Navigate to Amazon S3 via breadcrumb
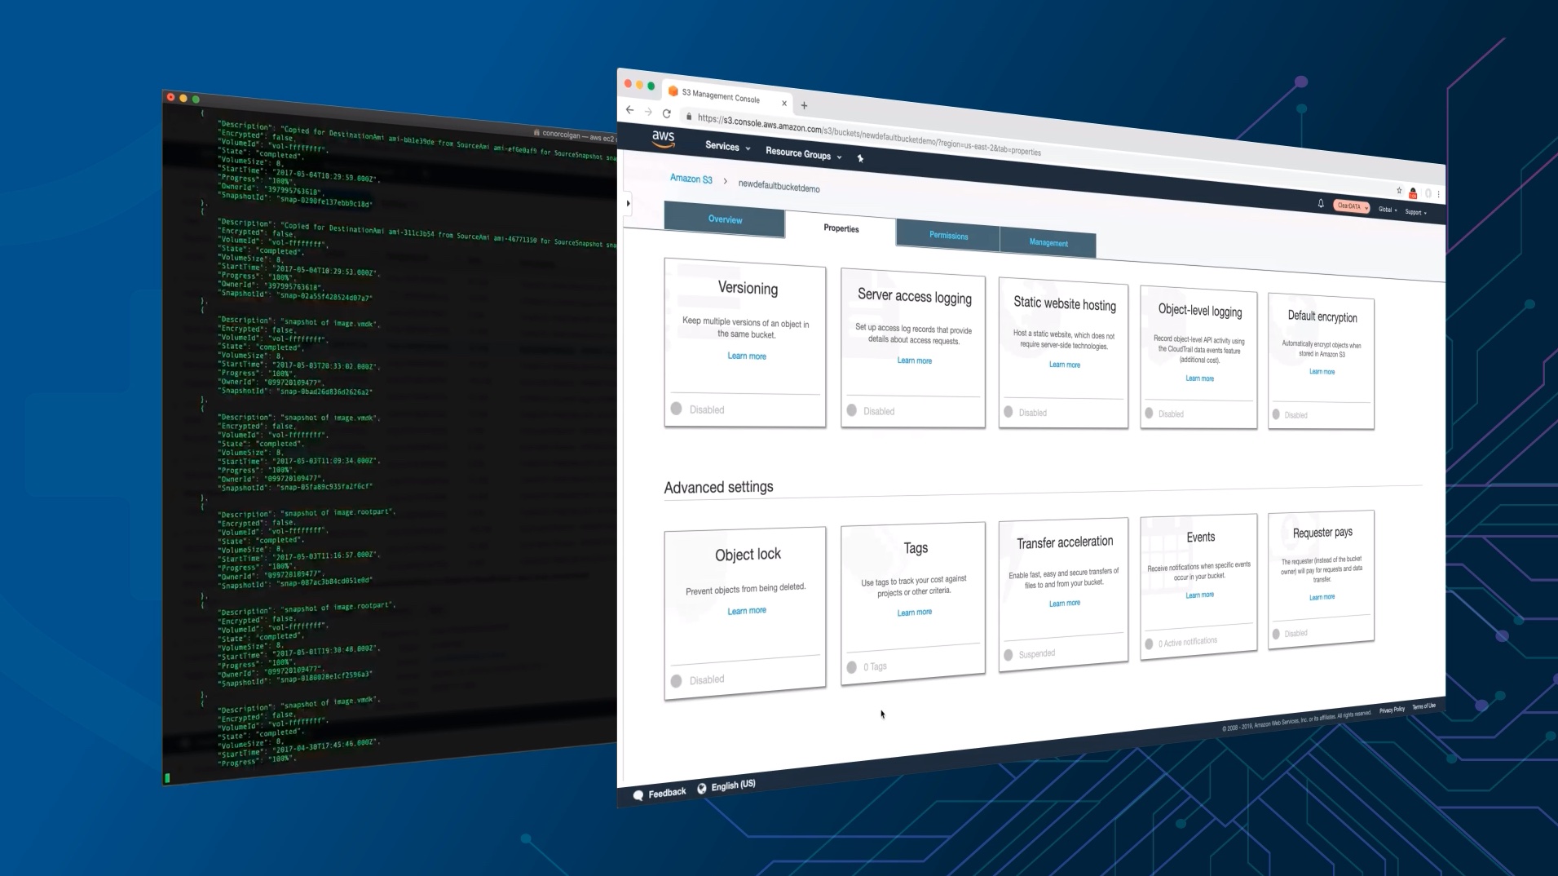This screenshot has height=876, width=1558. coord(691,179)
